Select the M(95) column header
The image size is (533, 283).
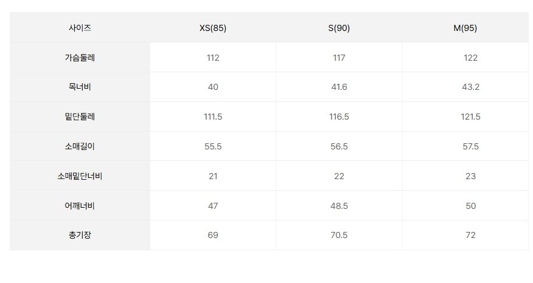pyautogui.click(x=465, y=28)
